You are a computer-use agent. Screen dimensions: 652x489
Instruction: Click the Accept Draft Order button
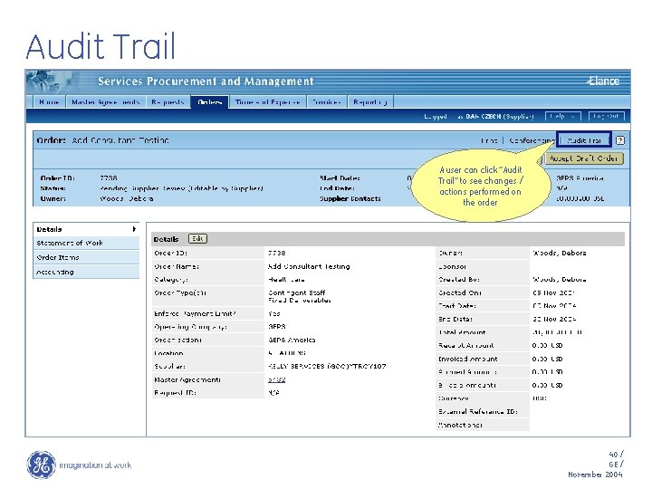click(584, 158)
